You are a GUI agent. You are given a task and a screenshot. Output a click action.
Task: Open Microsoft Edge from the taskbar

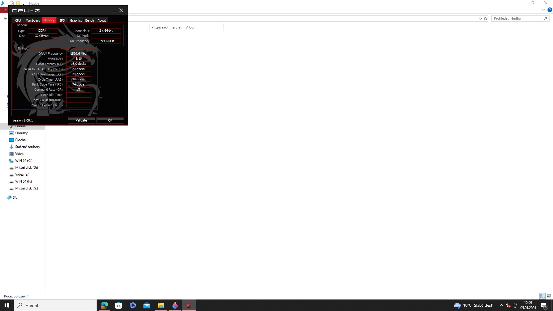(104, 305)
